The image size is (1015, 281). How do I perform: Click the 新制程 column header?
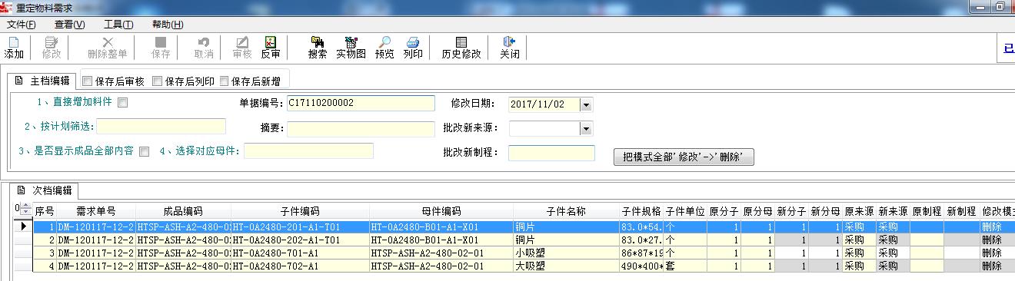961,211
